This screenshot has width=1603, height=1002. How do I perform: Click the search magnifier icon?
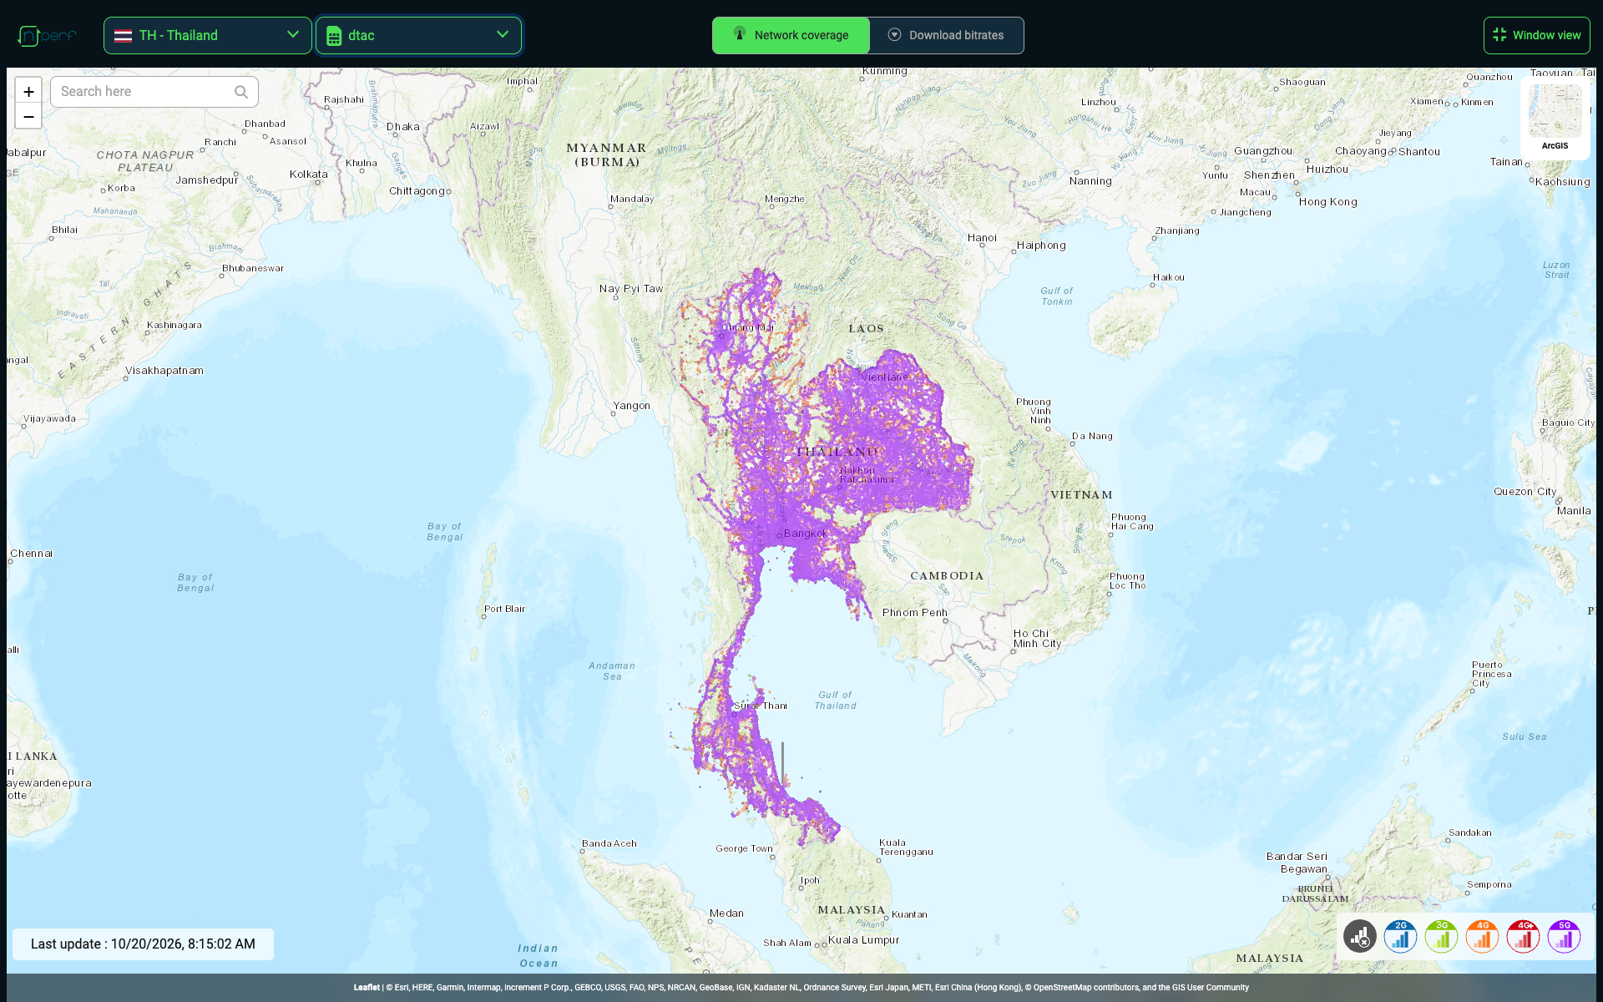(241, 92)
